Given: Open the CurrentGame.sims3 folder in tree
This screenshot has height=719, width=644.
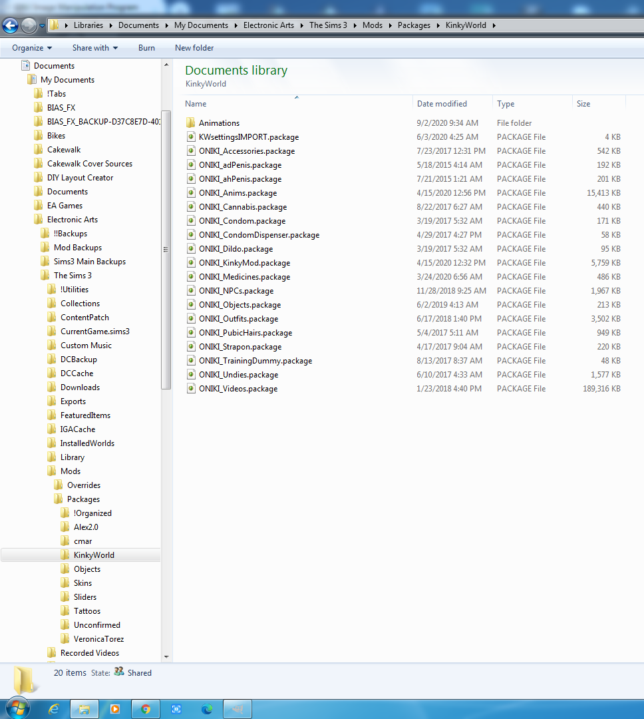Looking at the screenshot, I should pyautogui.click(x=95, y=332).
